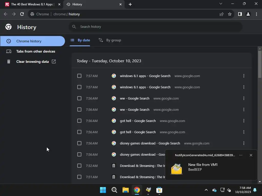This screenshot has width=262, height=196.
Task: Check the first got hell search entry
Action: [79, 121]
